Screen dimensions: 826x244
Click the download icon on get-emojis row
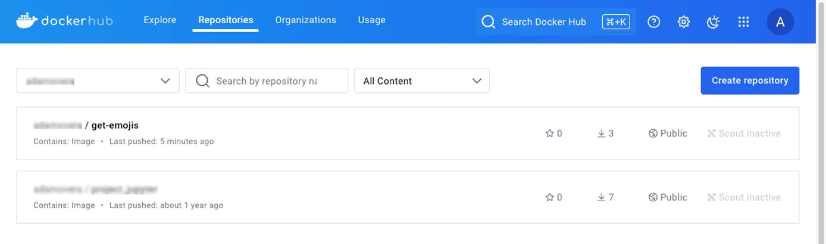[601, 134]
